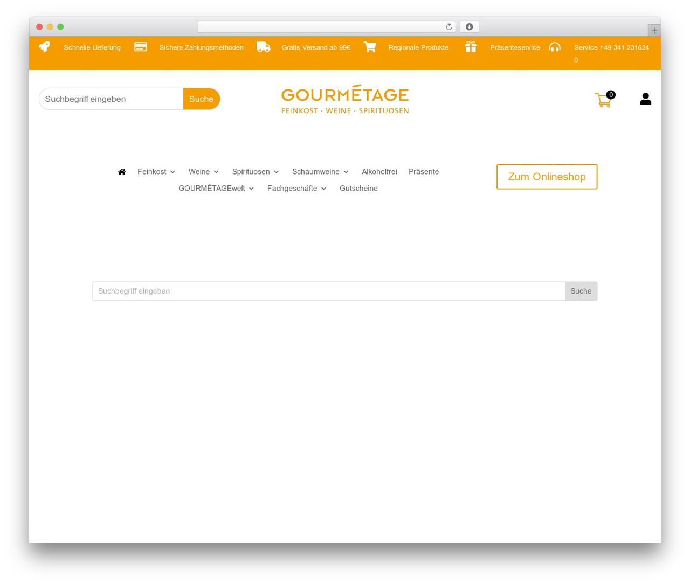This screenshot has height=584, width=690.
Task: Expand the Weine menu
Action: click(x=204, y=172)
